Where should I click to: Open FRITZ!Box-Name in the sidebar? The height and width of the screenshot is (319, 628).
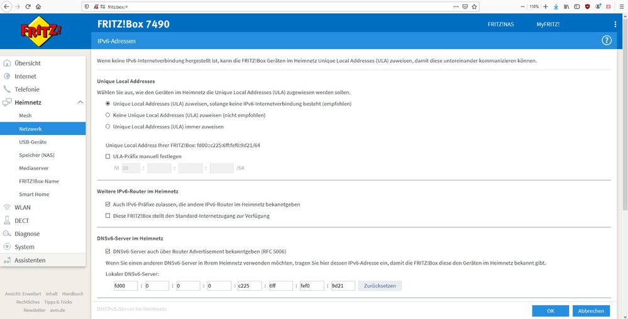click(39, 181)
